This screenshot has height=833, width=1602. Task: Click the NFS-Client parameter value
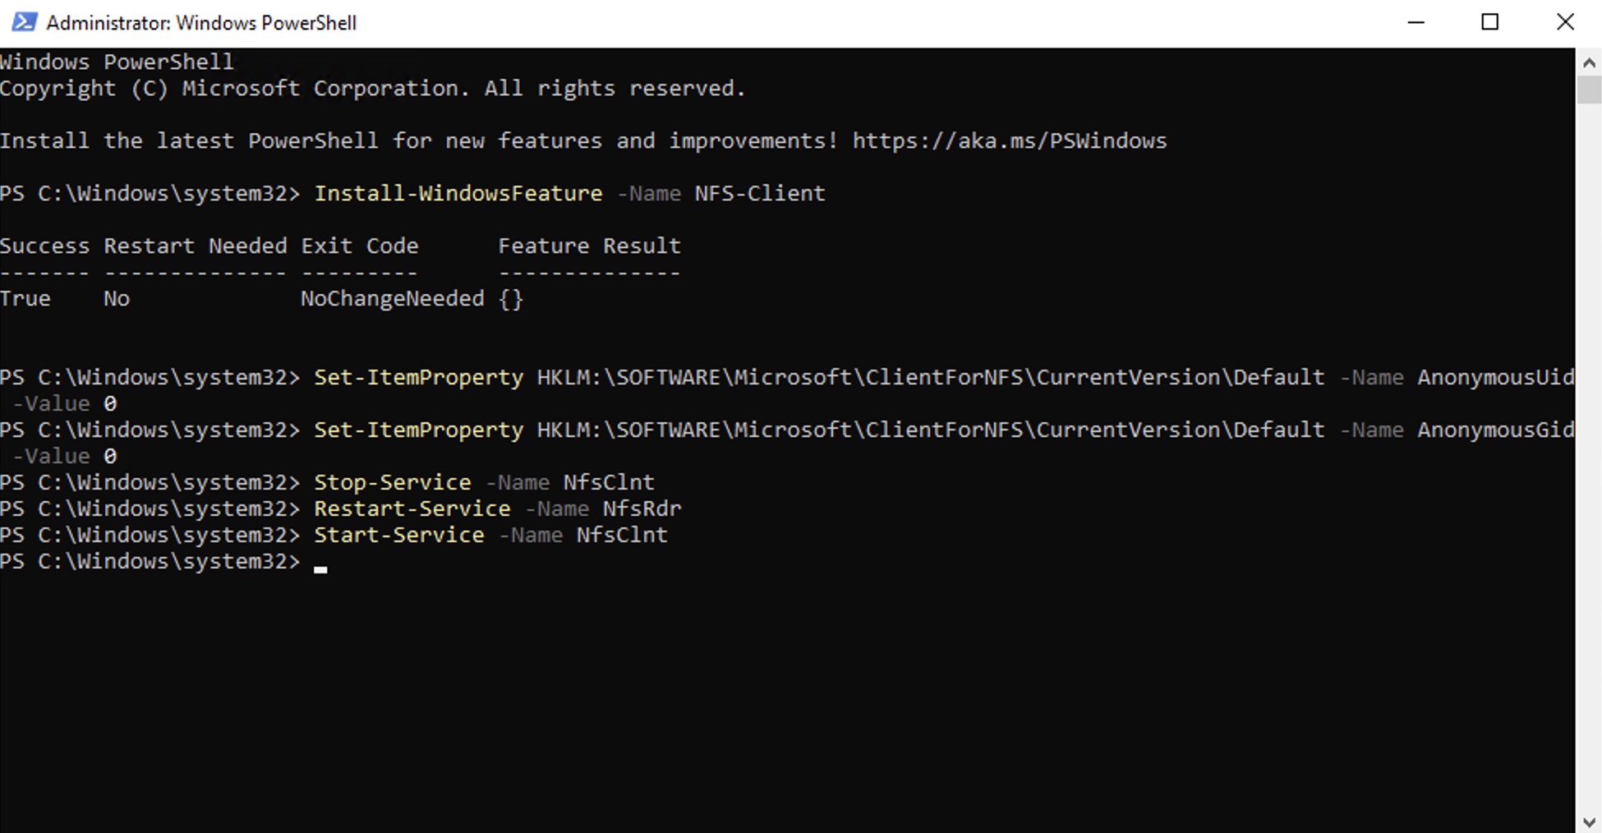760,193
